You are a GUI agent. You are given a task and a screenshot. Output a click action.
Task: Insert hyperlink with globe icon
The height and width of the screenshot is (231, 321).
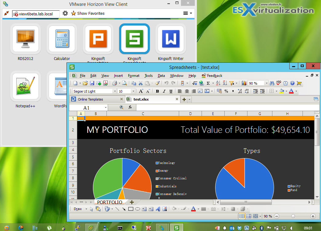click(202, 83)
